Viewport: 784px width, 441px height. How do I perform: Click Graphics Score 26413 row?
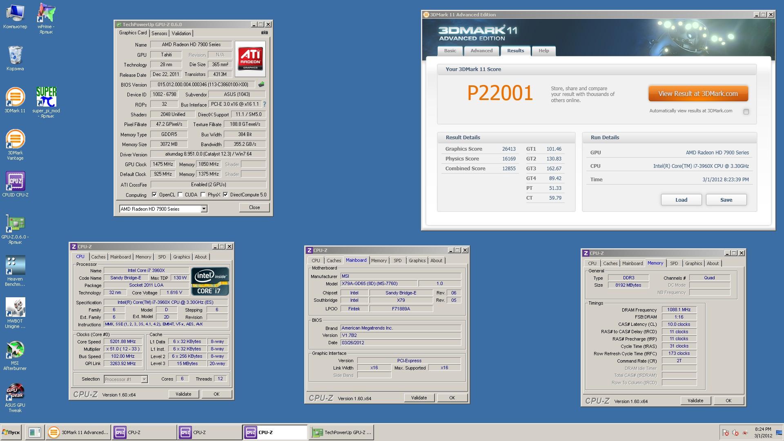[481, 149]
